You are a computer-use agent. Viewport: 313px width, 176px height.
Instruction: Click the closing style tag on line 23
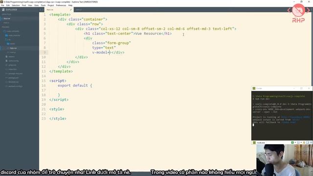tap(58, 118)
